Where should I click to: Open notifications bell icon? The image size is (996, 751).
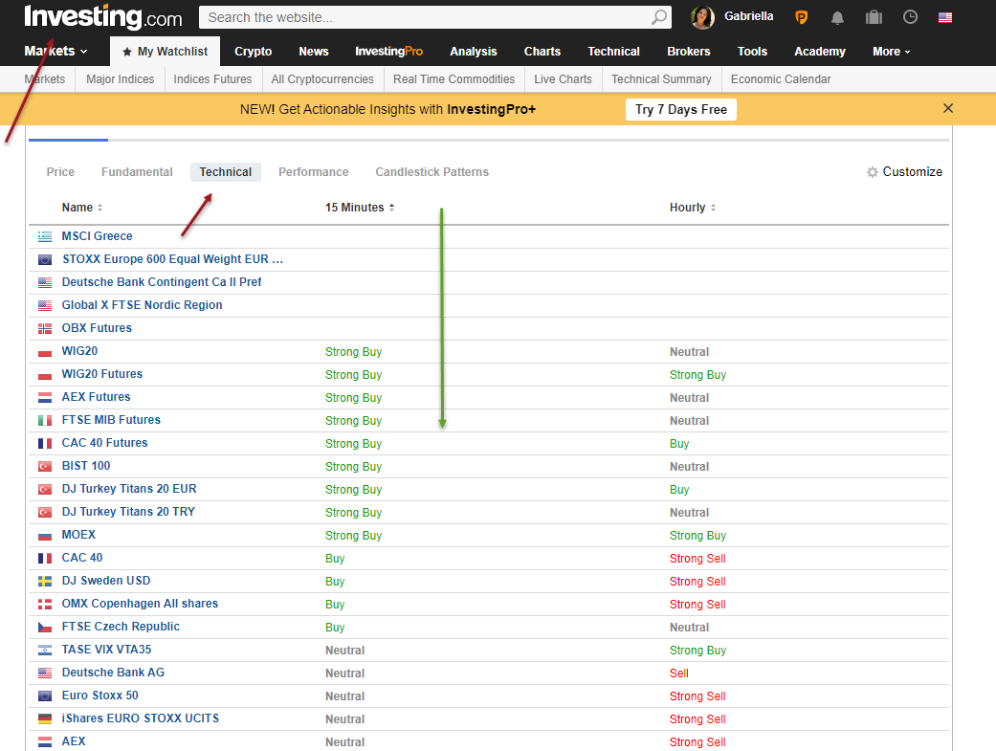coord(837,18)
